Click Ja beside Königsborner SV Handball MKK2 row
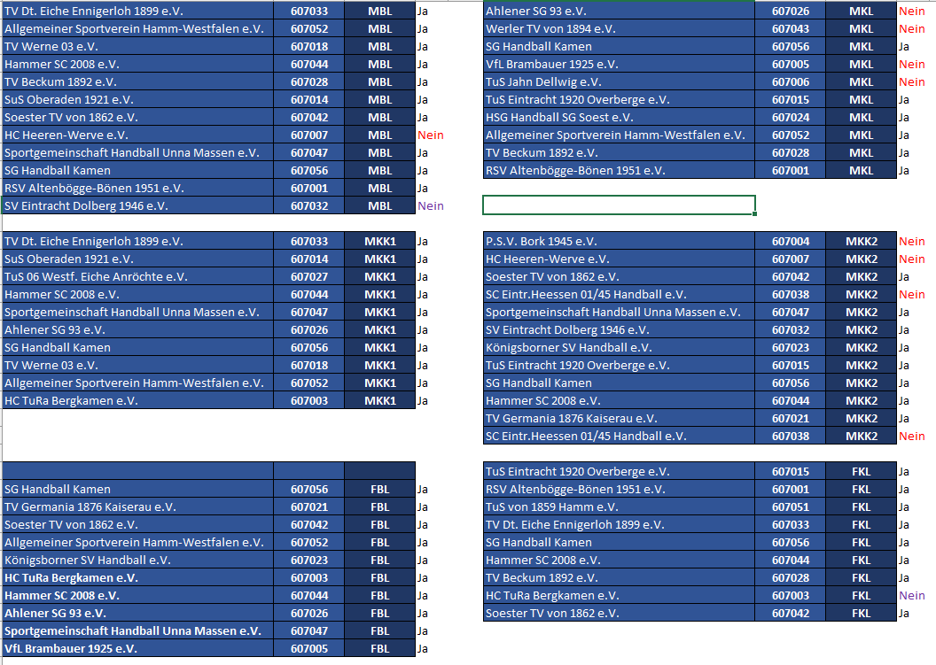This screenshot has width=936, height=665. pos(904,348)
